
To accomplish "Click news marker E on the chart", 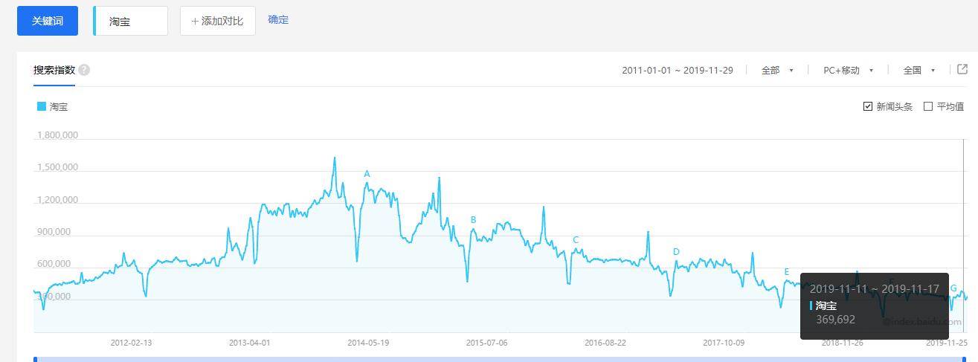I will (786, 271).
